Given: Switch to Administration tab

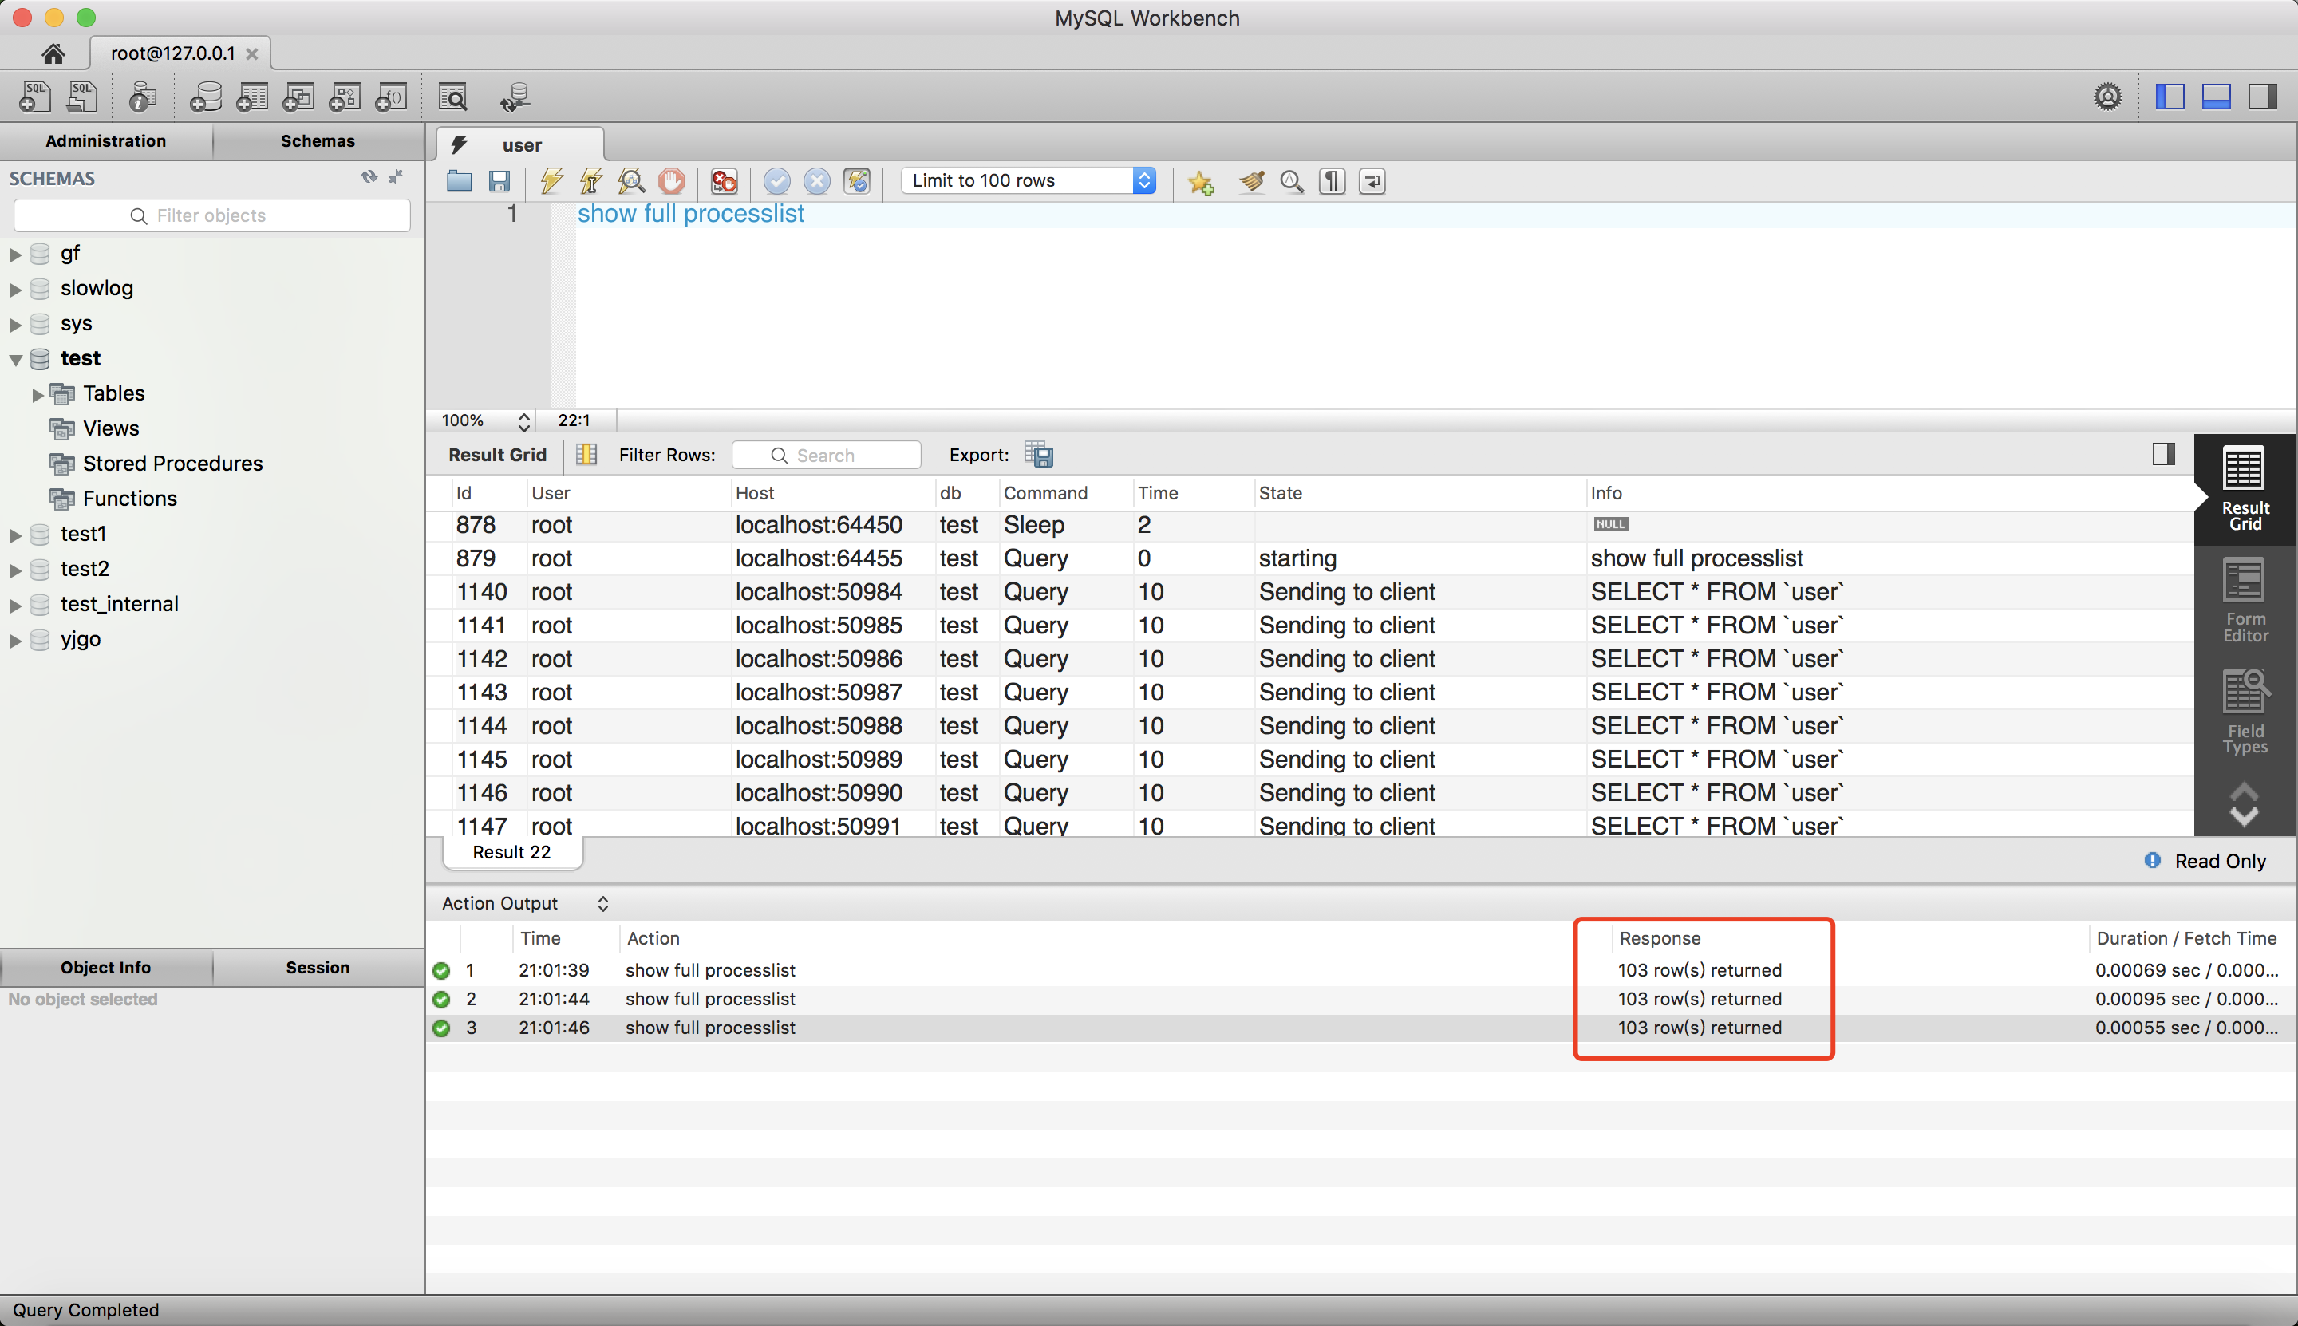Looking at the screenshot, I should tap(105, 141).
